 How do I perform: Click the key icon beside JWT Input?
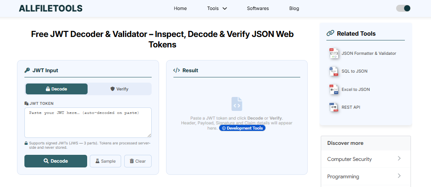[x=27, y=70]
